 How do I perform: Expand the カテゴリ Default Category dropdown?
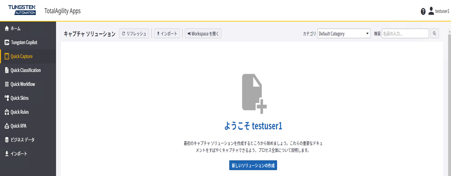(344, 33)
